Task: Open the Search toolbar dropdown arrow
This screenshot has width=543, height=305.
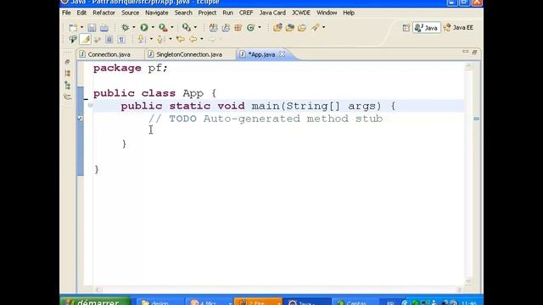Action: tap(195, 27)
